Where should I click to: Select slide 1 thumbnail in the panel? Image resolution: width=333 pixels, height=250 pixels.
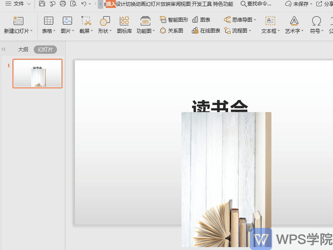37,73
